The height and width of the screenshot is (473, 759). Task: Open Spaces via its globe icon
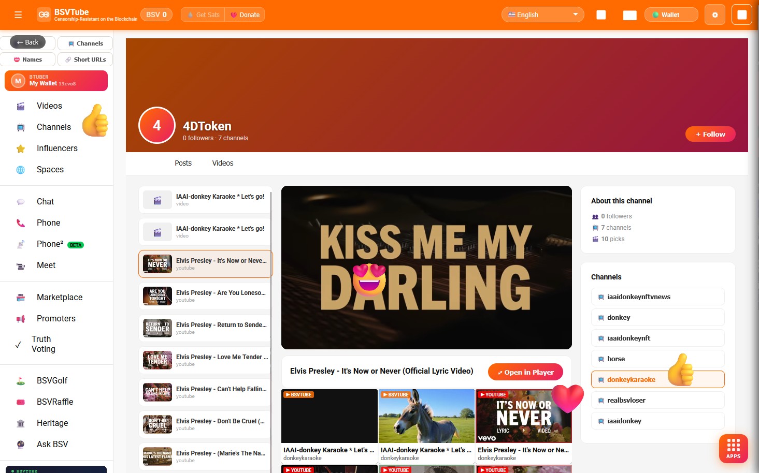coord(21,170)
